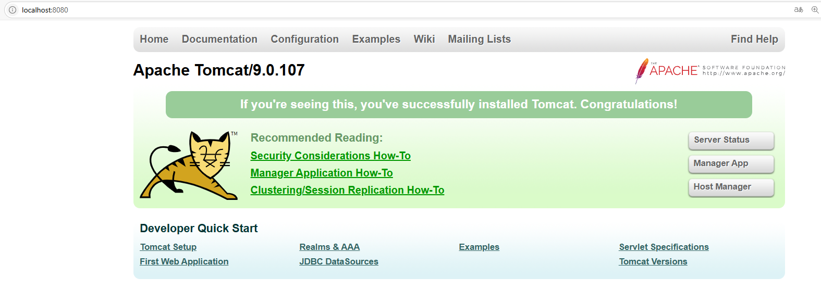The width and height of the screenshot is (821, 290).
Task: Select Examples in the top navigation bar
Action: tap(376, 39)
